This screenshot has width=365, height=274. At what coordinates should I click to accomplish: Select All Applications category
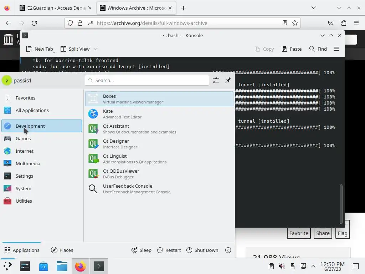[42, 110]
